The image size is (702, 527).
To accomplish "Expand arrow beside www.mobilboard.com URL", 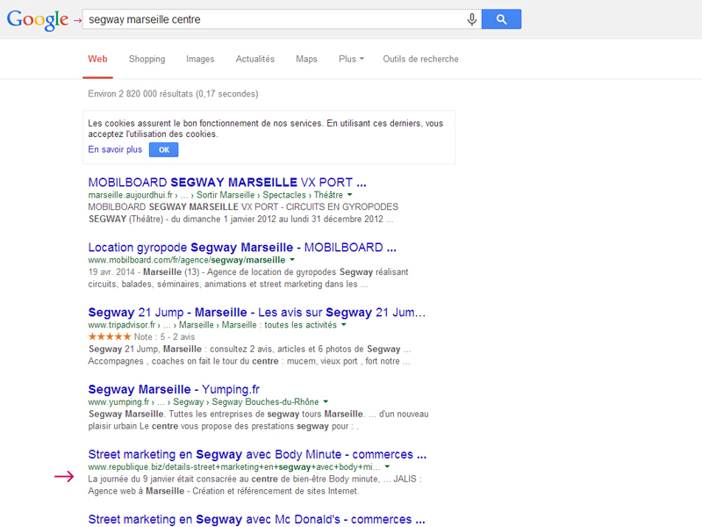I will click(x=292, y=261).
